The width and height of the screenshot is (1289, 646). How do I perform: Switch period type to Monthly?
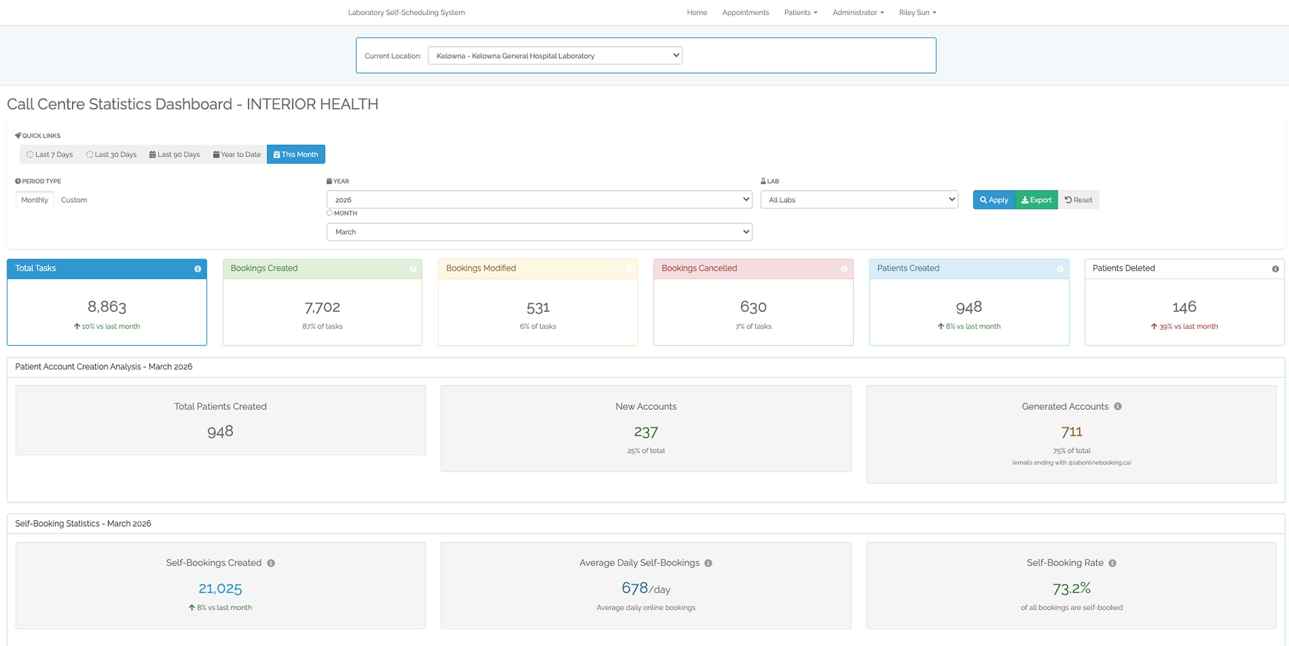35,200
